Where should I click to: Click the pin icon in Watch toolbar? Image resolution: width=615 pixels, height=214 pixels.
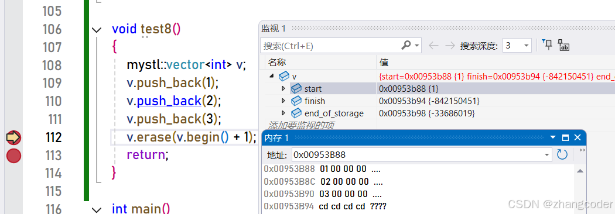pos(546,45)
